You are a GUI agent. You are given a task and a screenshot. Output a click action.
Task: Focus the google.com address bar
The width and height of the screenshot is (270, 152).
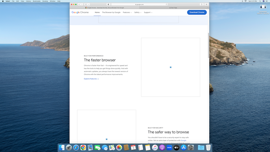click(x=139, y=5)
